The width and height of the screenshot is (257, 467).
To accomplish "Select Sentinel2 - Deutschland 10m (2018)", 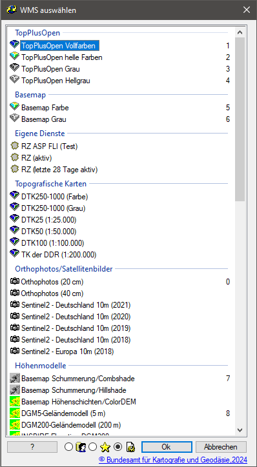I will pos(76,339).
